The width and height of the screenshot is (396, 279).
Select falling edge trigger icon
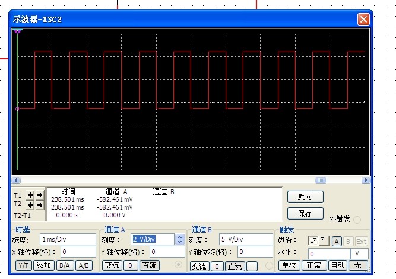pyautogui.click(x=324, y=240)
